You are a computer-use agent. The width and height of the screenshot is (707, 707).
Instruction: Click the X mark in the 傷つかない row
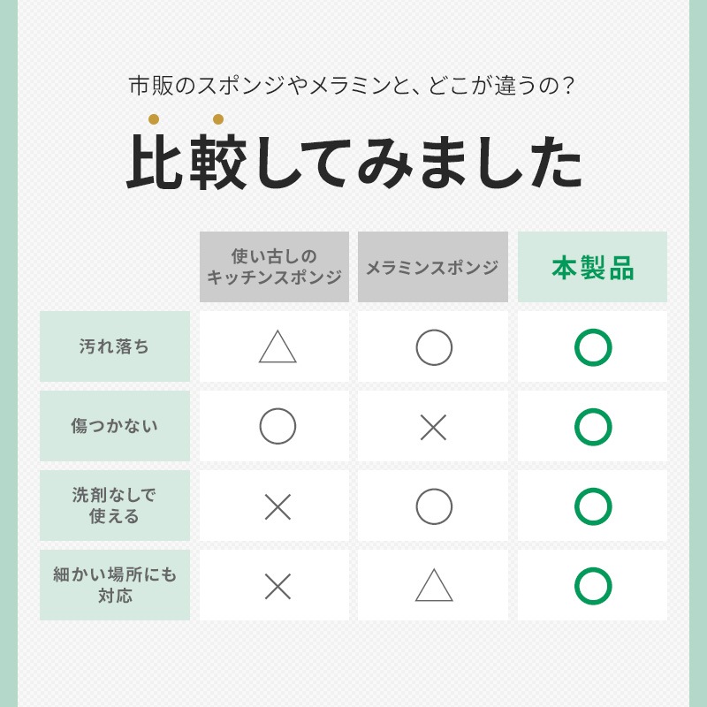(x=433, y=428)
